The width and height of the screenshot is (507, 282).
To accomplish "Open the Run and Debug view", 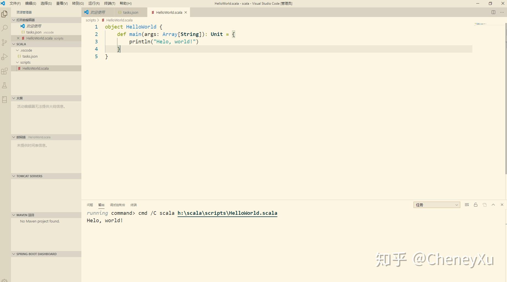I will click(x=4, y=57).
